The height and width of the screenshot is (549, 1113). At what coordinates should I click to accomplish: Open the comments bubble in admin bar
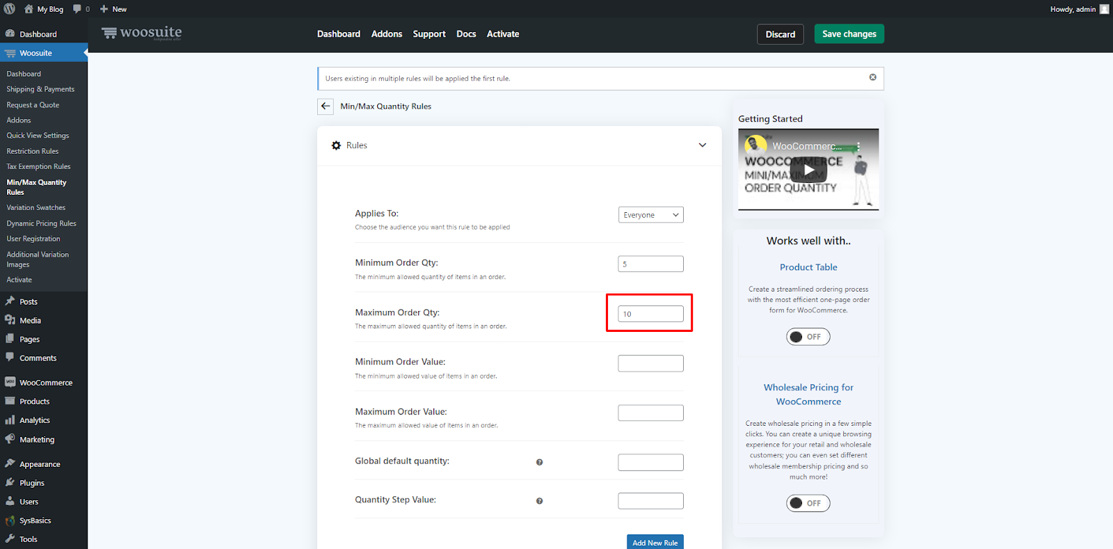[x=77, y=9]
